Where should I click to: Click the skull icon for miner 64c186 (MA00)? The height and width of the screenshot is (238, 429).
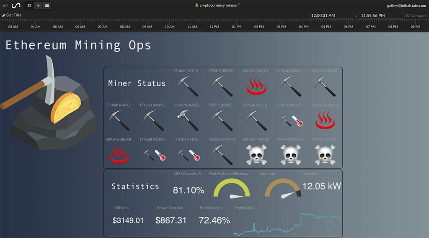255,155
